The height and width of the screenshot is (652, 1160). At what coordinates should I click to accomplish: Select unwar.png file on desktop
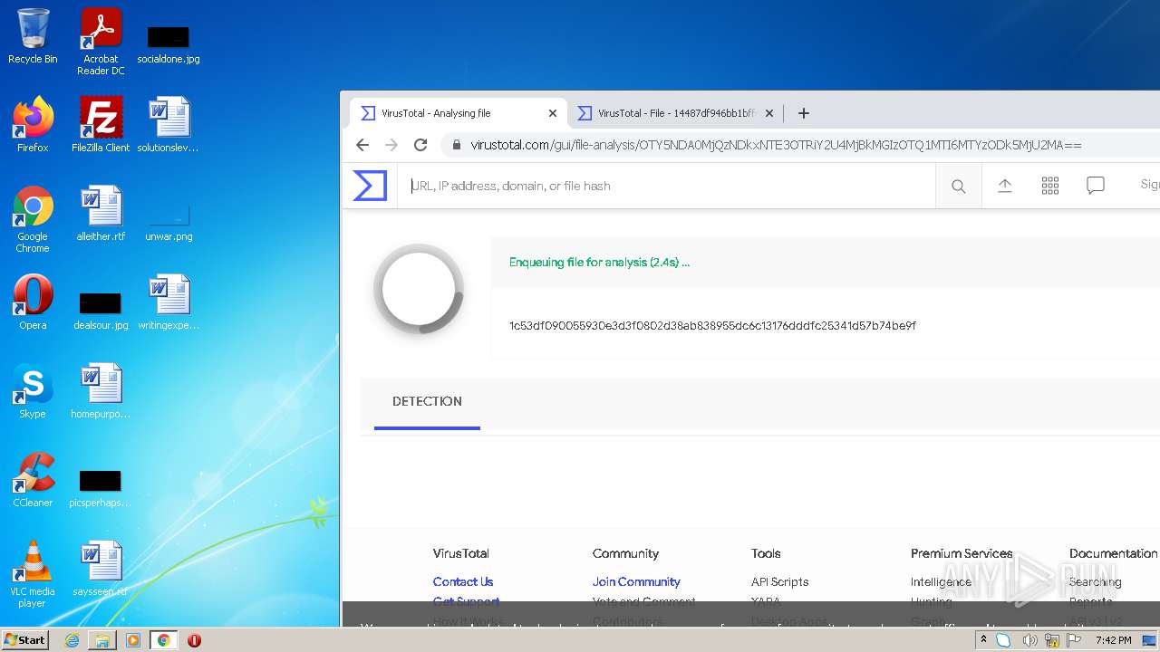point(169,223)
